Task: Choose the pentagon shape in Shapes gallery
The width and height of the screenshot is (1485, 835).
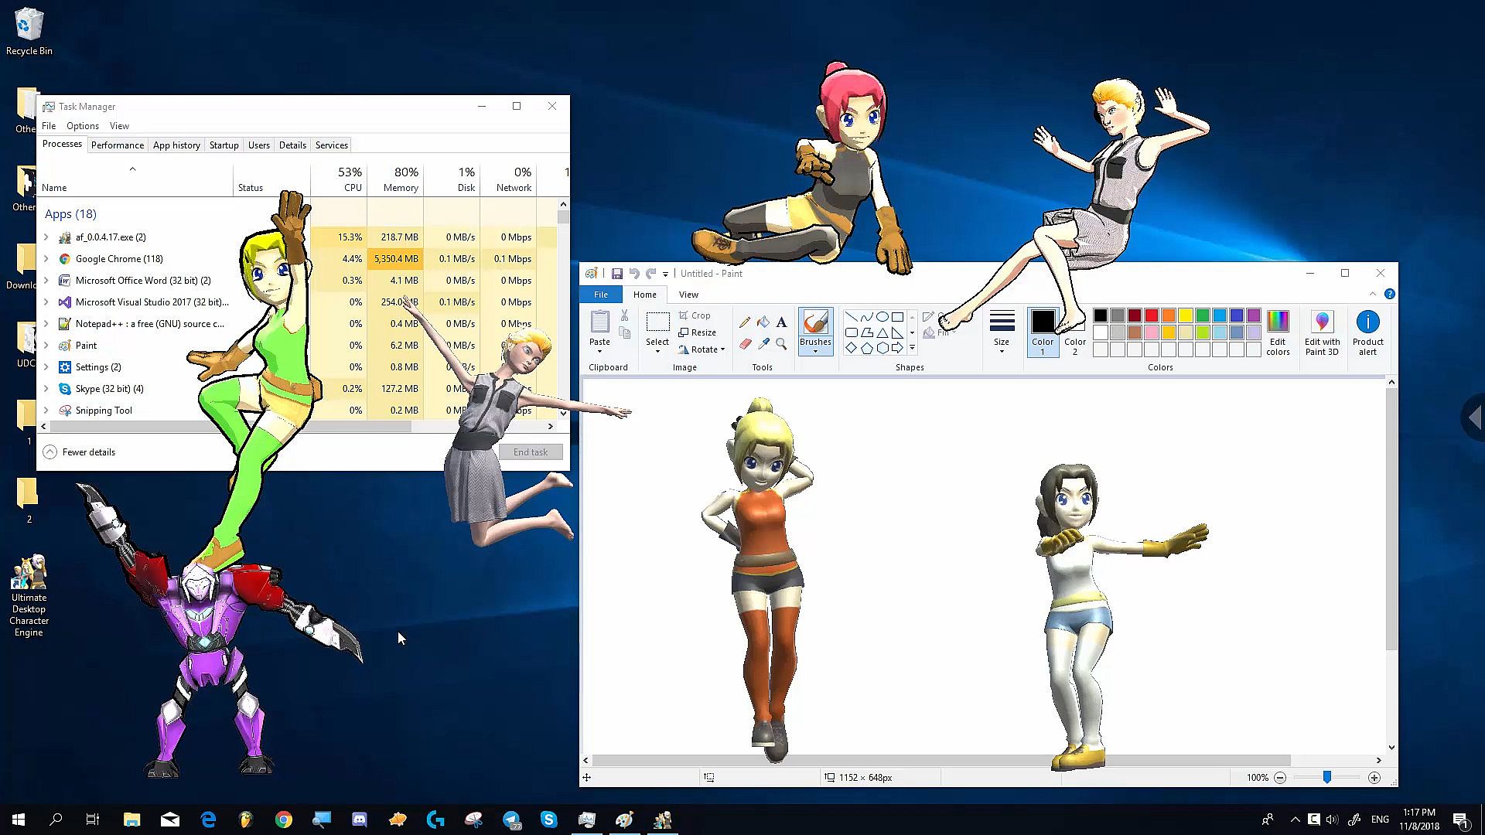Action: [x=866, y=349]
